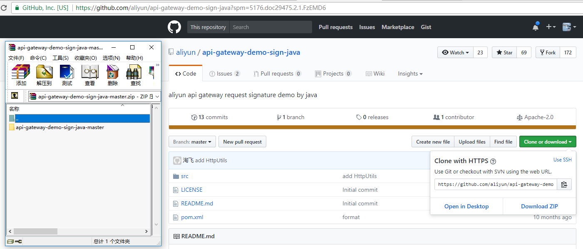Screen dimensions: 583x249
Task: Open the user avatar menu
Action: click(569, 27)
